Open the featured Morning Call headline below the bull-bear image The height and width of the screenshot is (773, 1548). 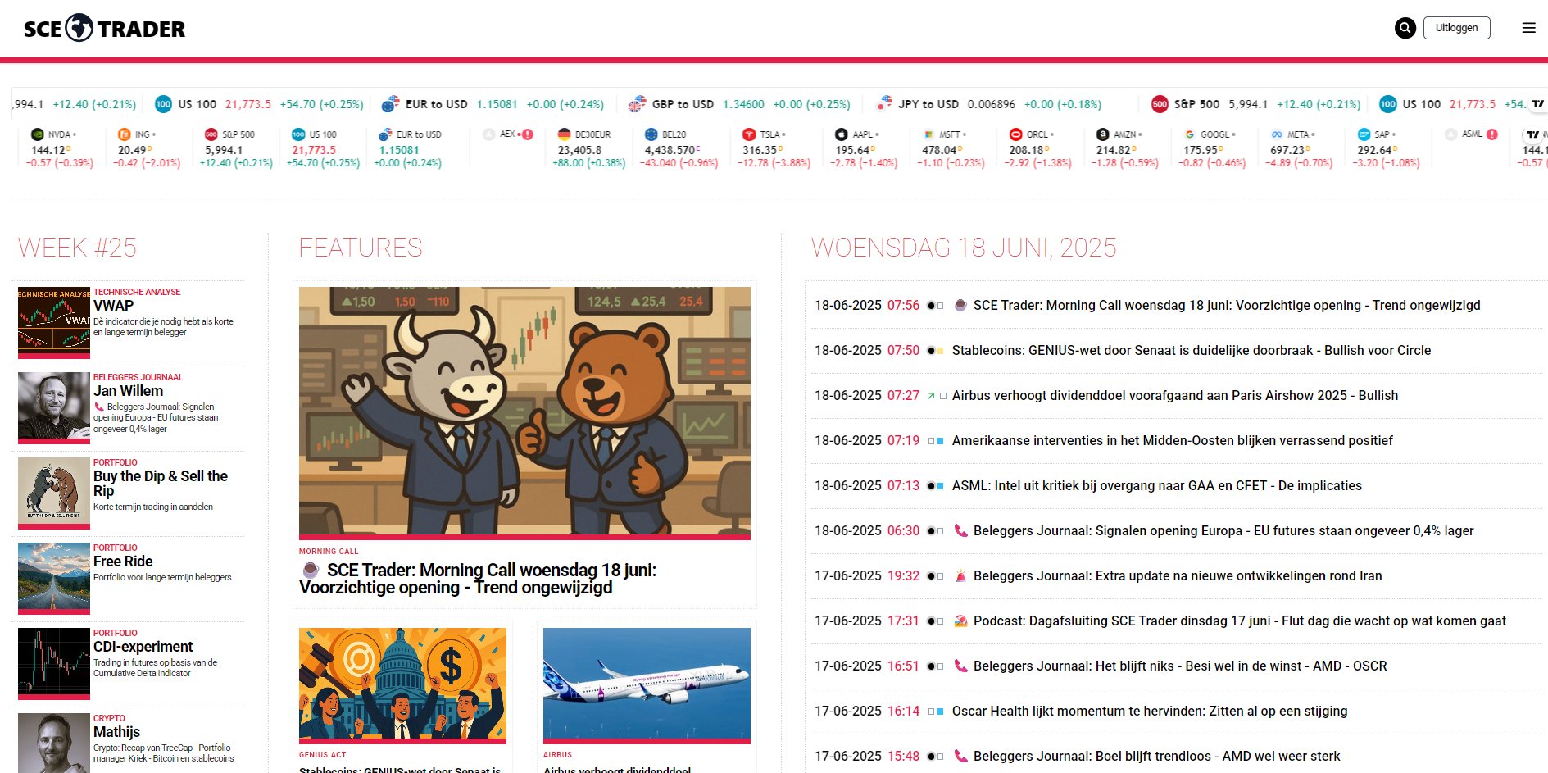[x=478, y=579]
